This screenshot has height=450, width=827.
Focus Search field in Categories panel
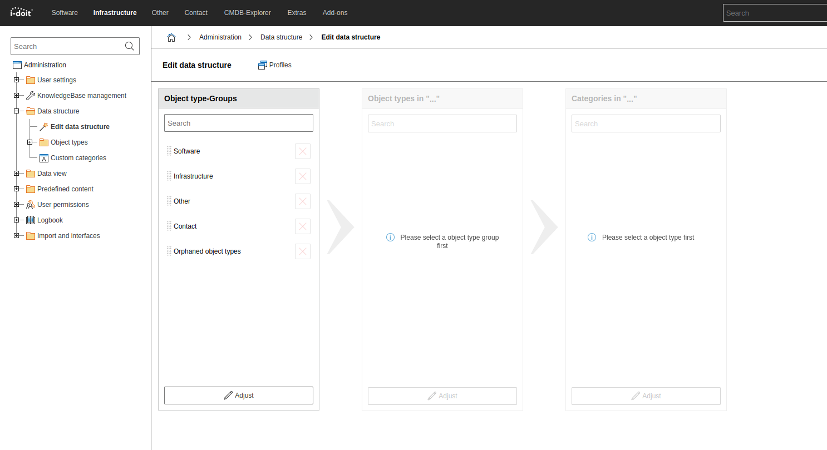point(646,123)
